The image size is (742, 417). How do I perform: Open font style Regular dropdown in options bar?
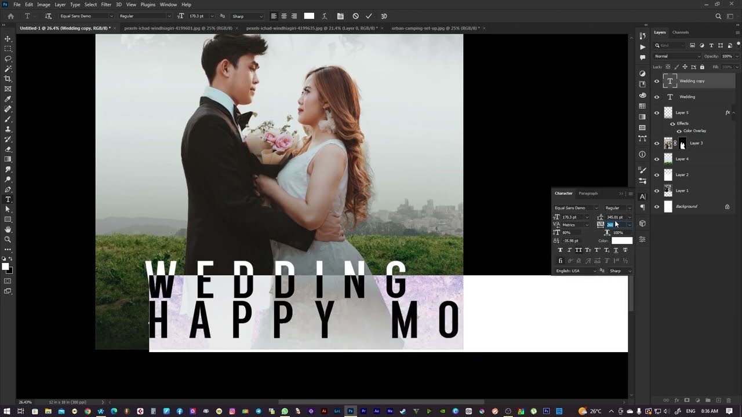click(x=170, y=16)
